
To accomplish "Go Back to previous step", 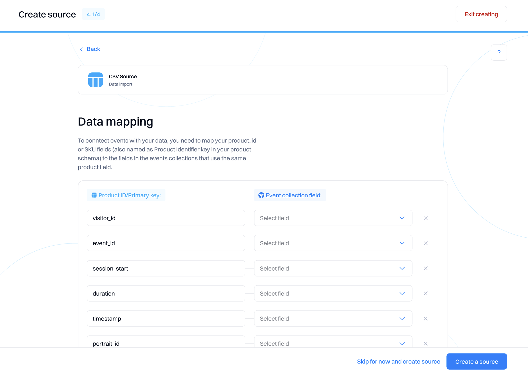I will 90,49.
